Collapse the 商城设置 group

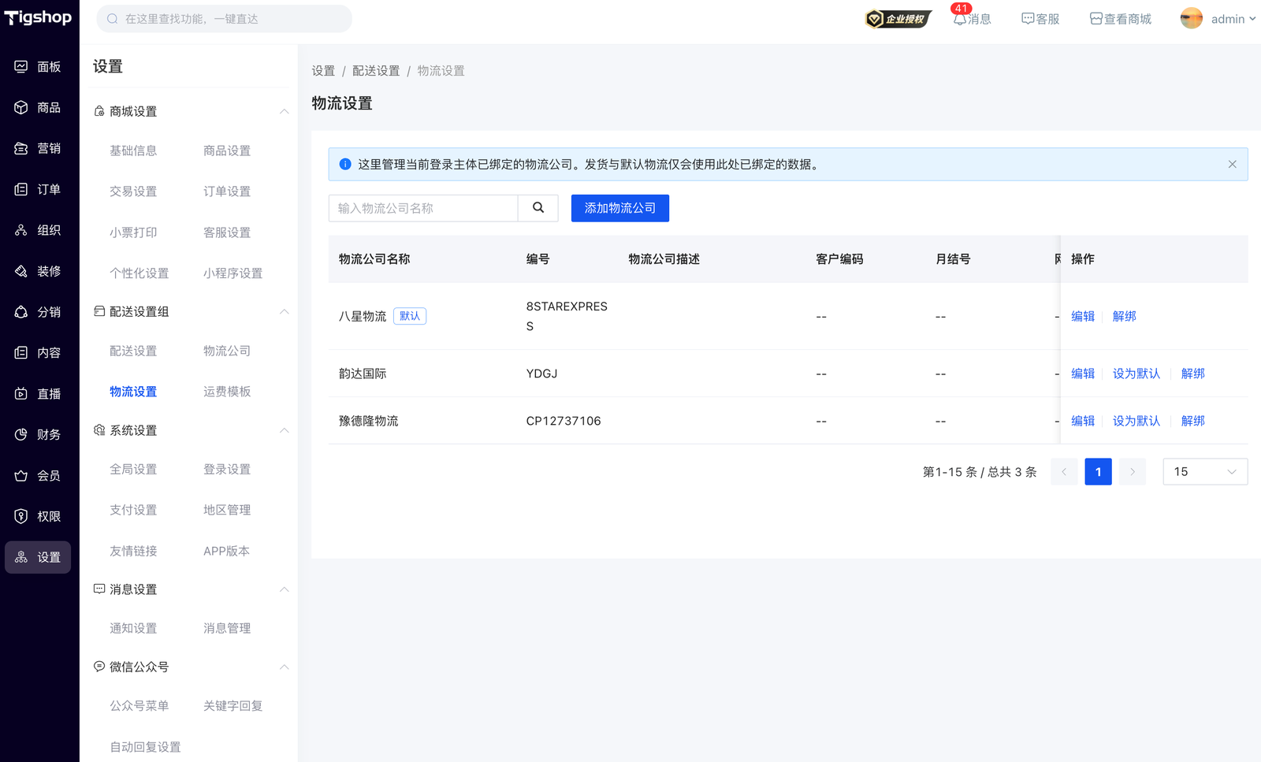(x=284, y=112)
